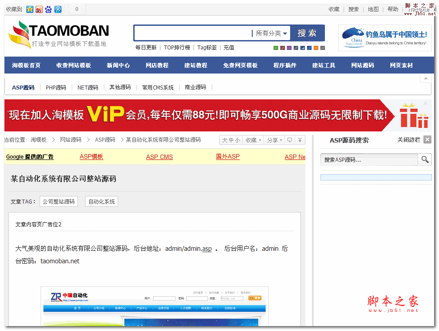Focus the main header search field
Screen dimensions: 439x331
(x=193, y=33)
